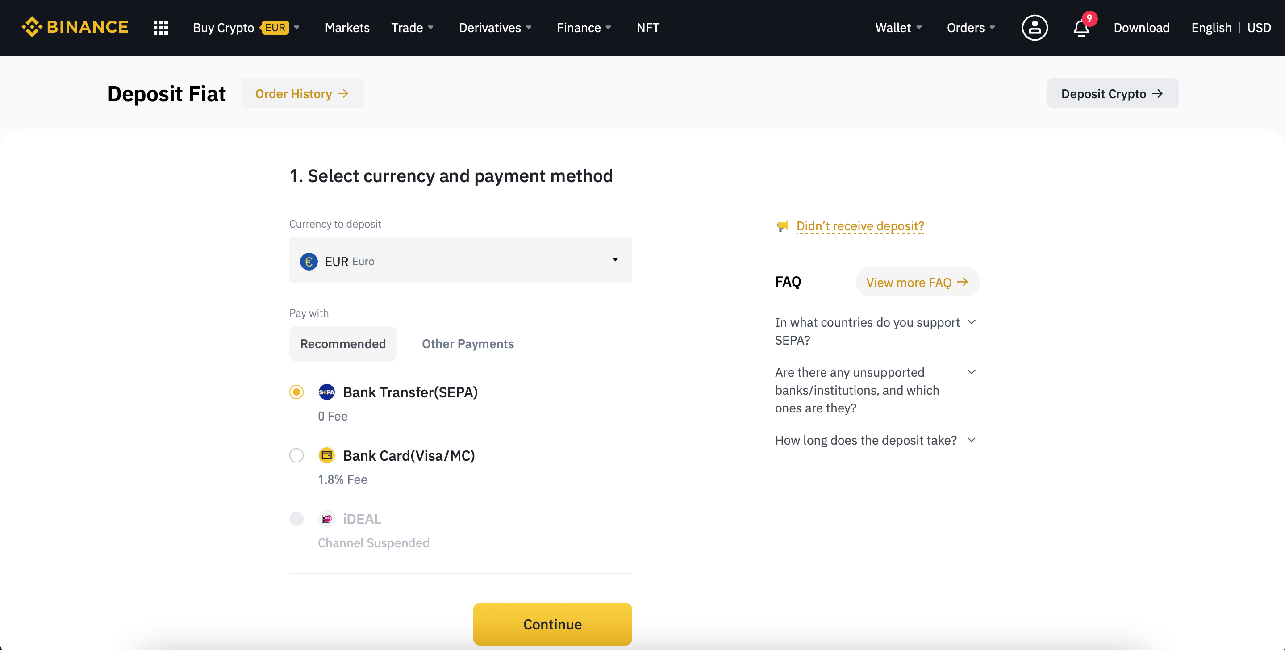
Task: Select Bank Transfer SEPA radio button
Action: [x=297, y=392]
